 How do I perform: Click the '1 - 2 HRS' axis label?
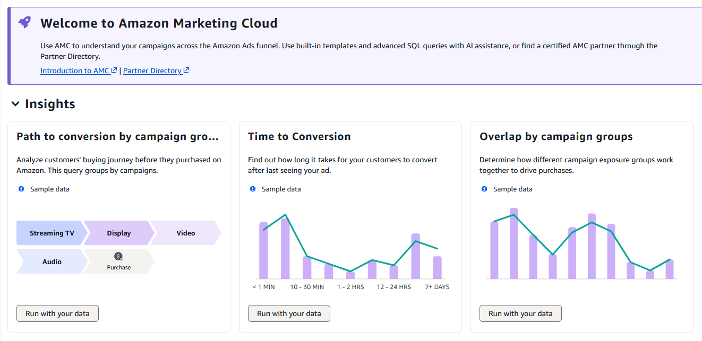tap(350, 287)
